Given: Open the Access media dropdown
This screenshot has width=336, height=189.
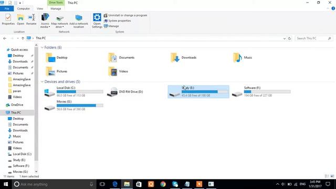Looking at the screenshot, I should (x=45, y=20).
